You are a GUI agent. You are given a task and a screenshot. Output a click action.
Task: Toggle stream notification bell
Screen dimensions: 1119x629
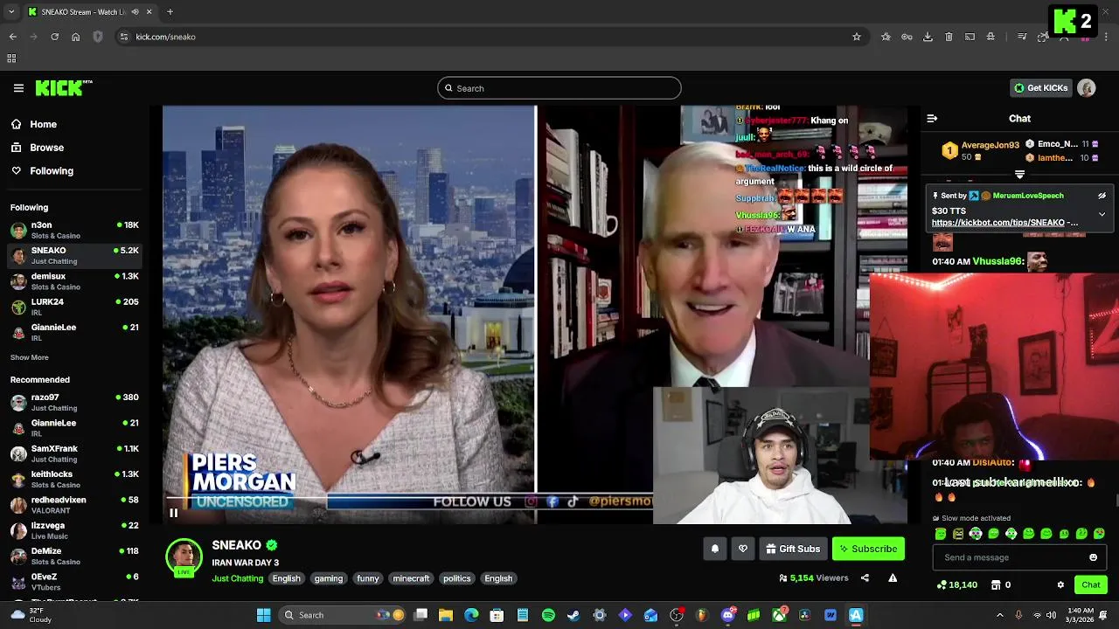pos(714,549)
